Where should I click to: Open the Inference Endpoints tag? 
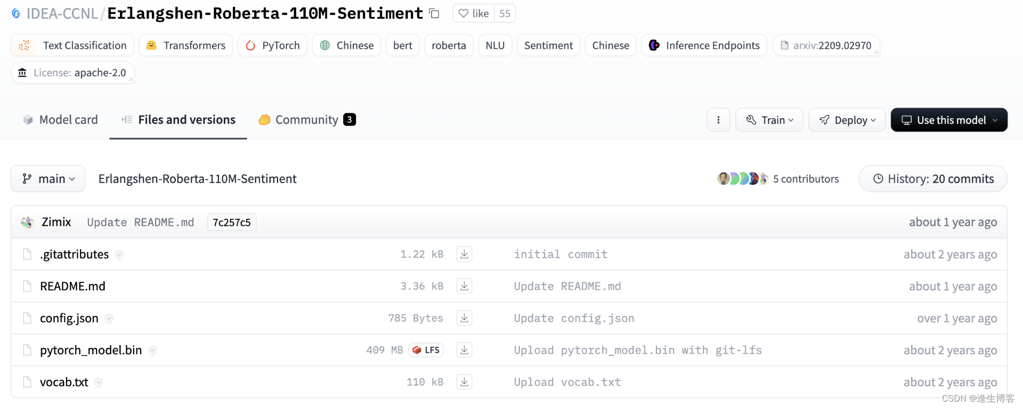(x=704, y=45)
